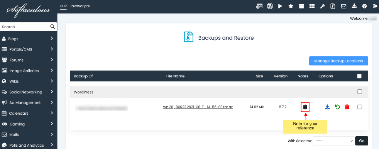Expand the Polls and Analytics chevron
This screenshot has height=149, width=379.
[x=52, y=145]
